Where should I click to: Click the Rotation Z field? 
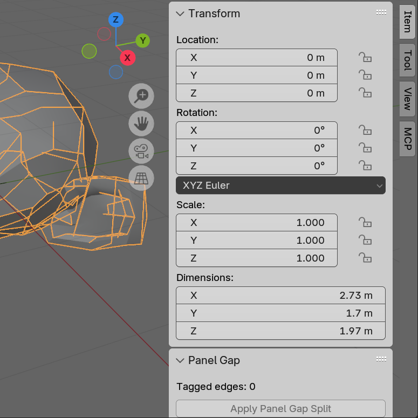[x=256, y=166]
